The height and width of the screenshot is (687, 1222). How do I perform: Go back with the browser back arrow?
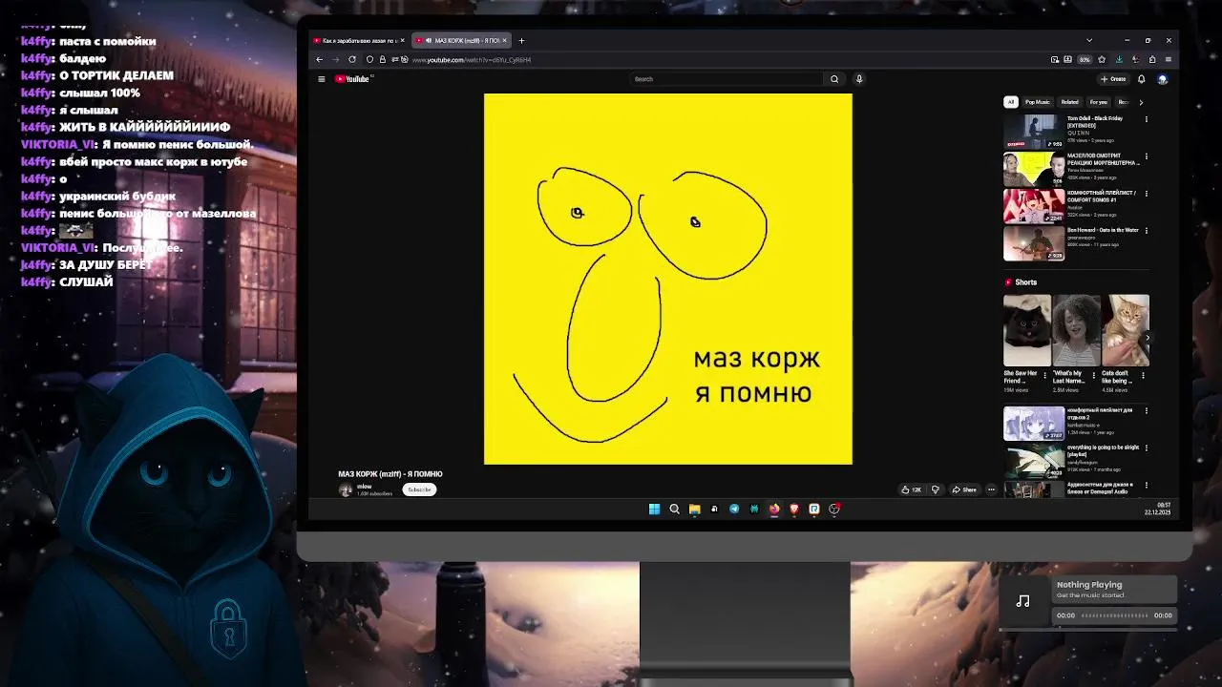(x=320, y=59)
